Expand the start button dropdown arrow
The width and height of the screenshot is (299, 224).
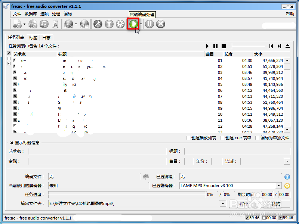click(140, 24)
